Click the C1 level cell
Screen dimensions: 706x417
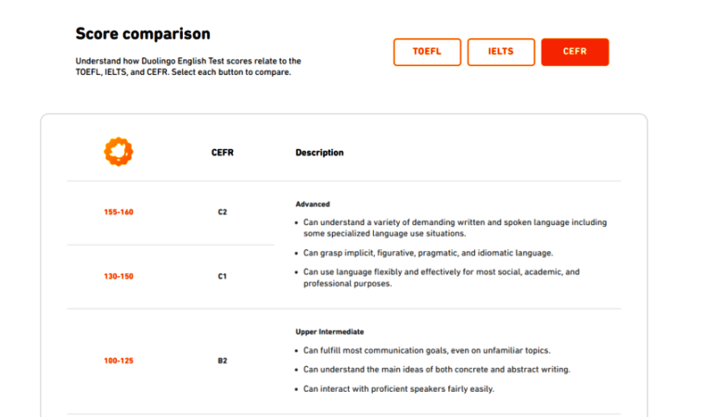[223, 276]
